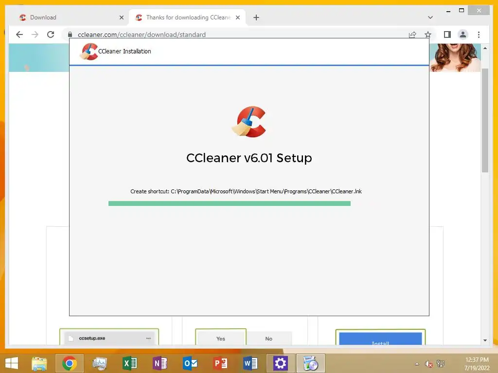Switch to Chrome in taskbar
The width and height of the screenshot is (498, 373).
click(69, 363)
